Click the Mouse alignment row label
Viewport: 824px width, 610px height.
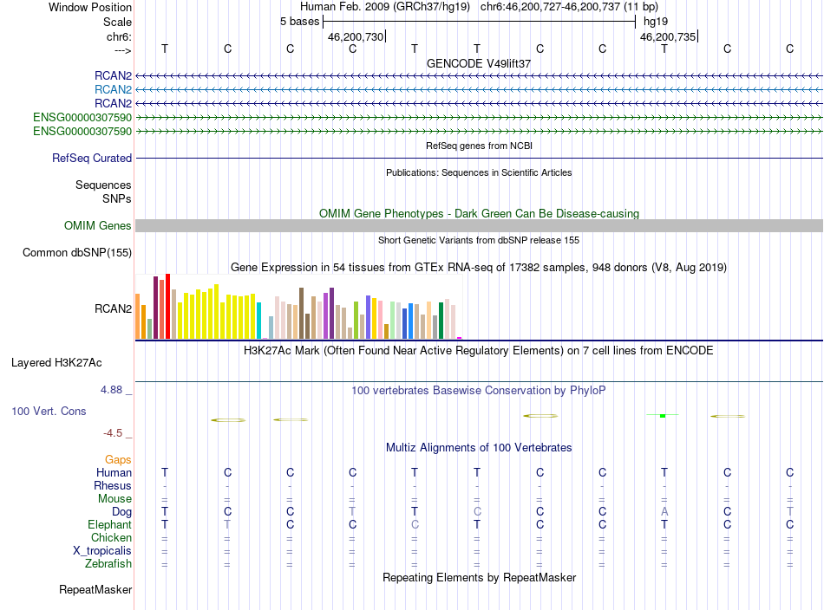pos(114,499)
